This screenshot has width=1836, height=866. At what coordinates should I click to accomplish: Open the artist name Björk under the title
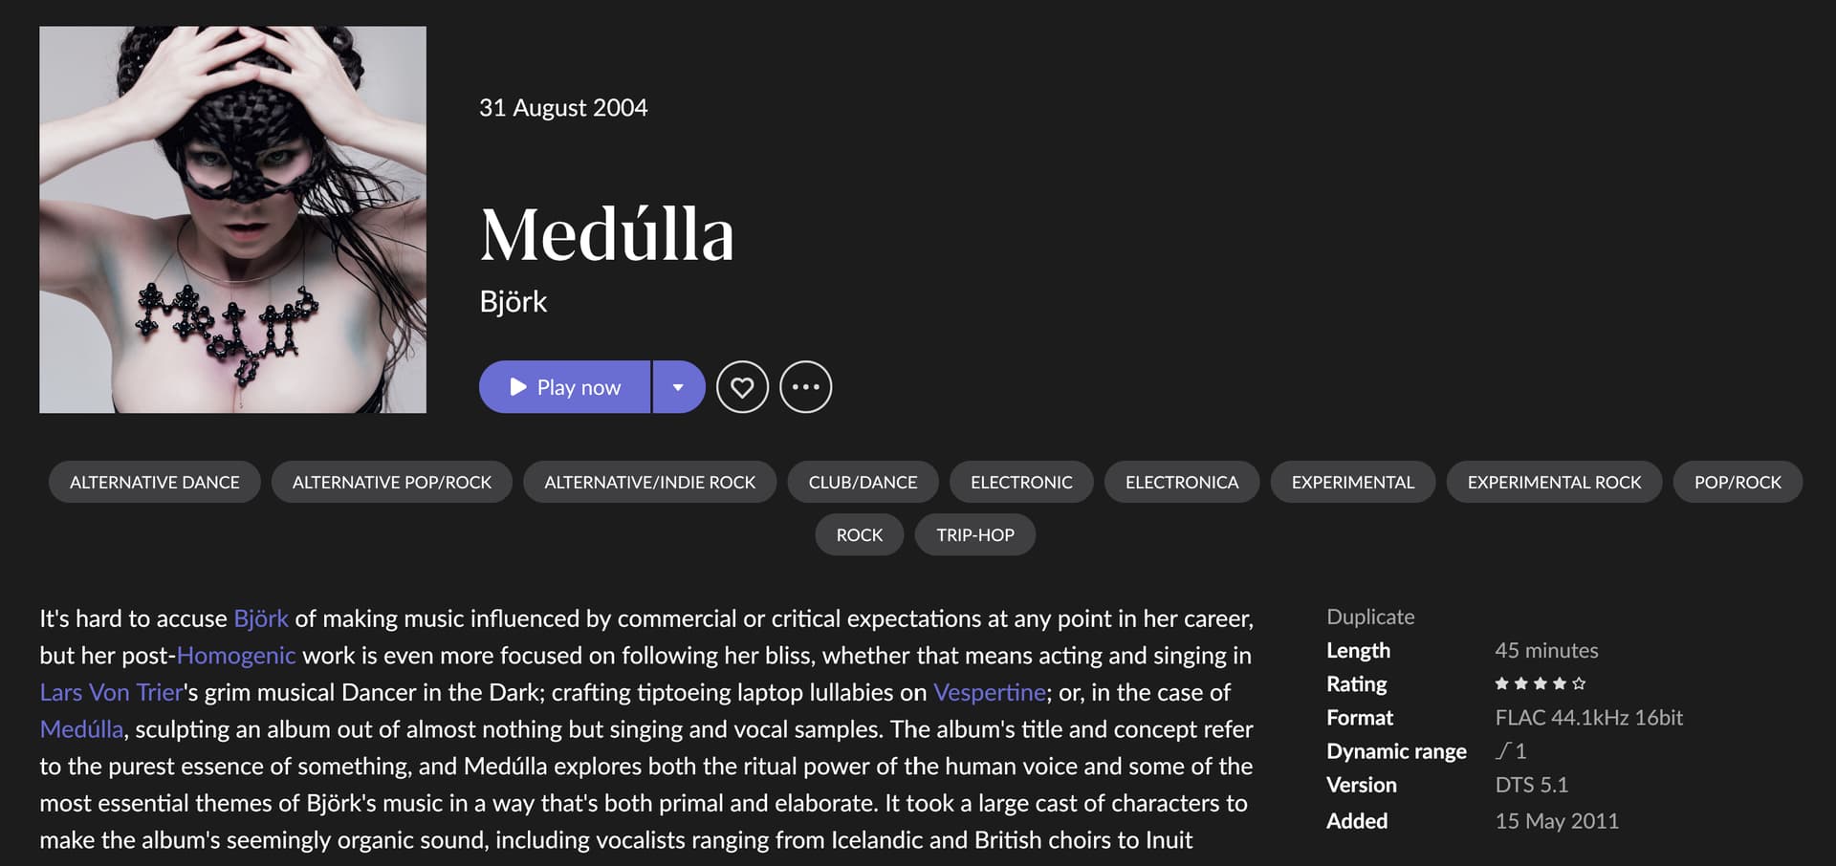pos(514,302)
